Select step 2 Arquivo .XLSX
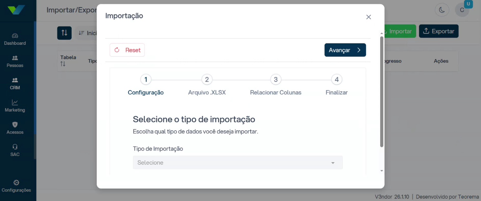The height and width of the screenshot is (201, 481). (x=207, y=85)
